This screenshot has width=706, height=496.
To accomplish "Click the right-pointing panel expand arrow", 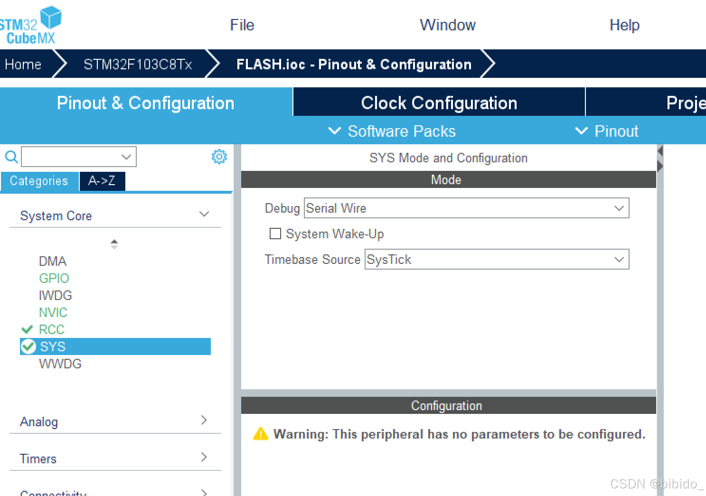I will [660, 166].
